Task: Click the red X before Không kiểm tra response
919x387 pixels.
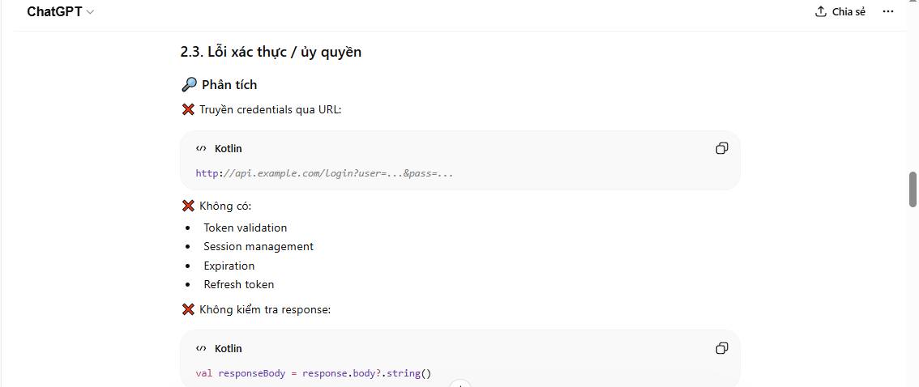Action: [188, 309]
